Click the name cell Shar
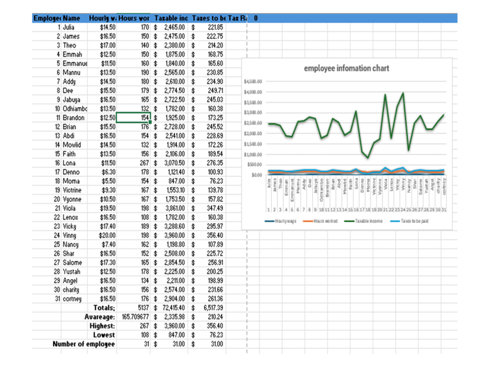The height and width of the screenshot is (367, 489). (x=74, y=253)
